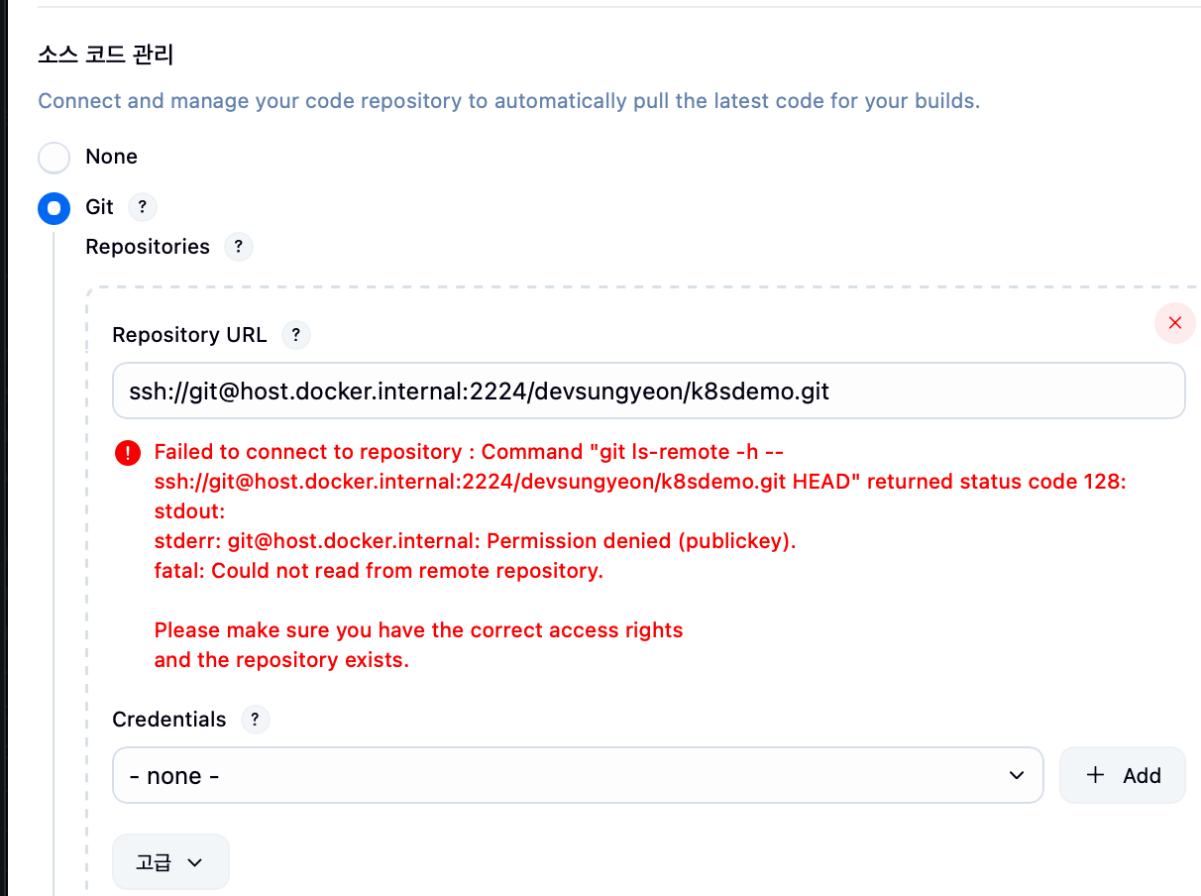Focus the Repository URL text field
This screenshot has height=896, width=1201.
tap(648, 391)
